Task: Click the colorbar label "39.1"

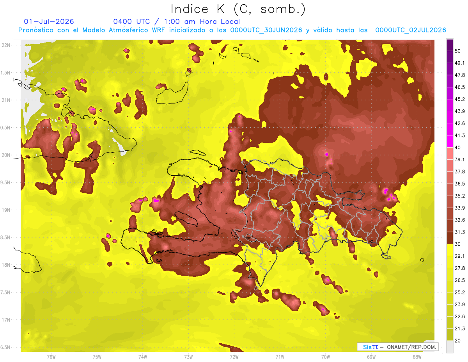Action: click(460, 159)
